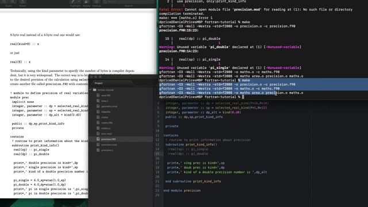The height and width of the screenshot is (207, 368).
Task: Select the fortran-tutorial folder icon
Action: pyautogui.click(x=95, y=90)
